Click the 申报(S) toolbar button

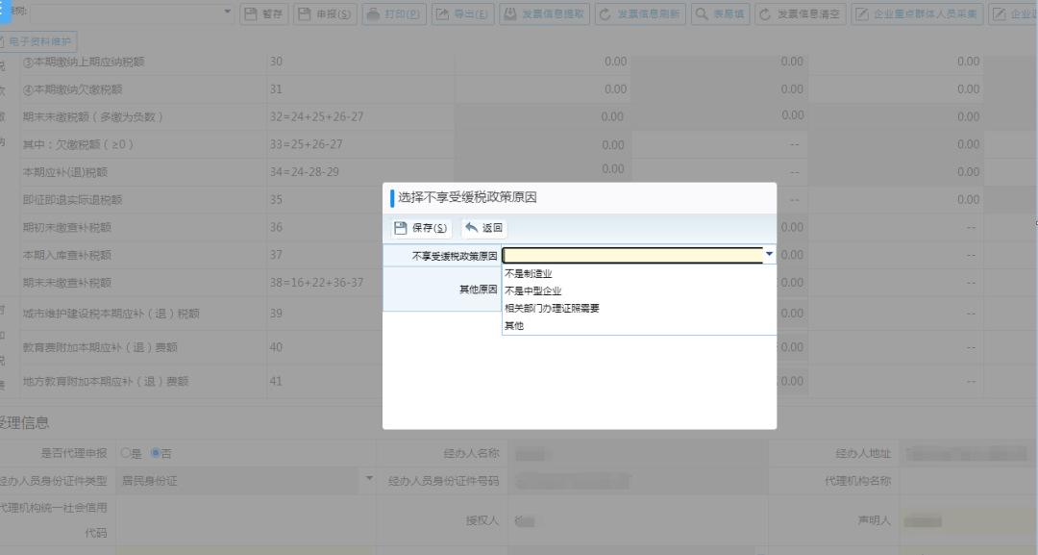pos(325,13)
